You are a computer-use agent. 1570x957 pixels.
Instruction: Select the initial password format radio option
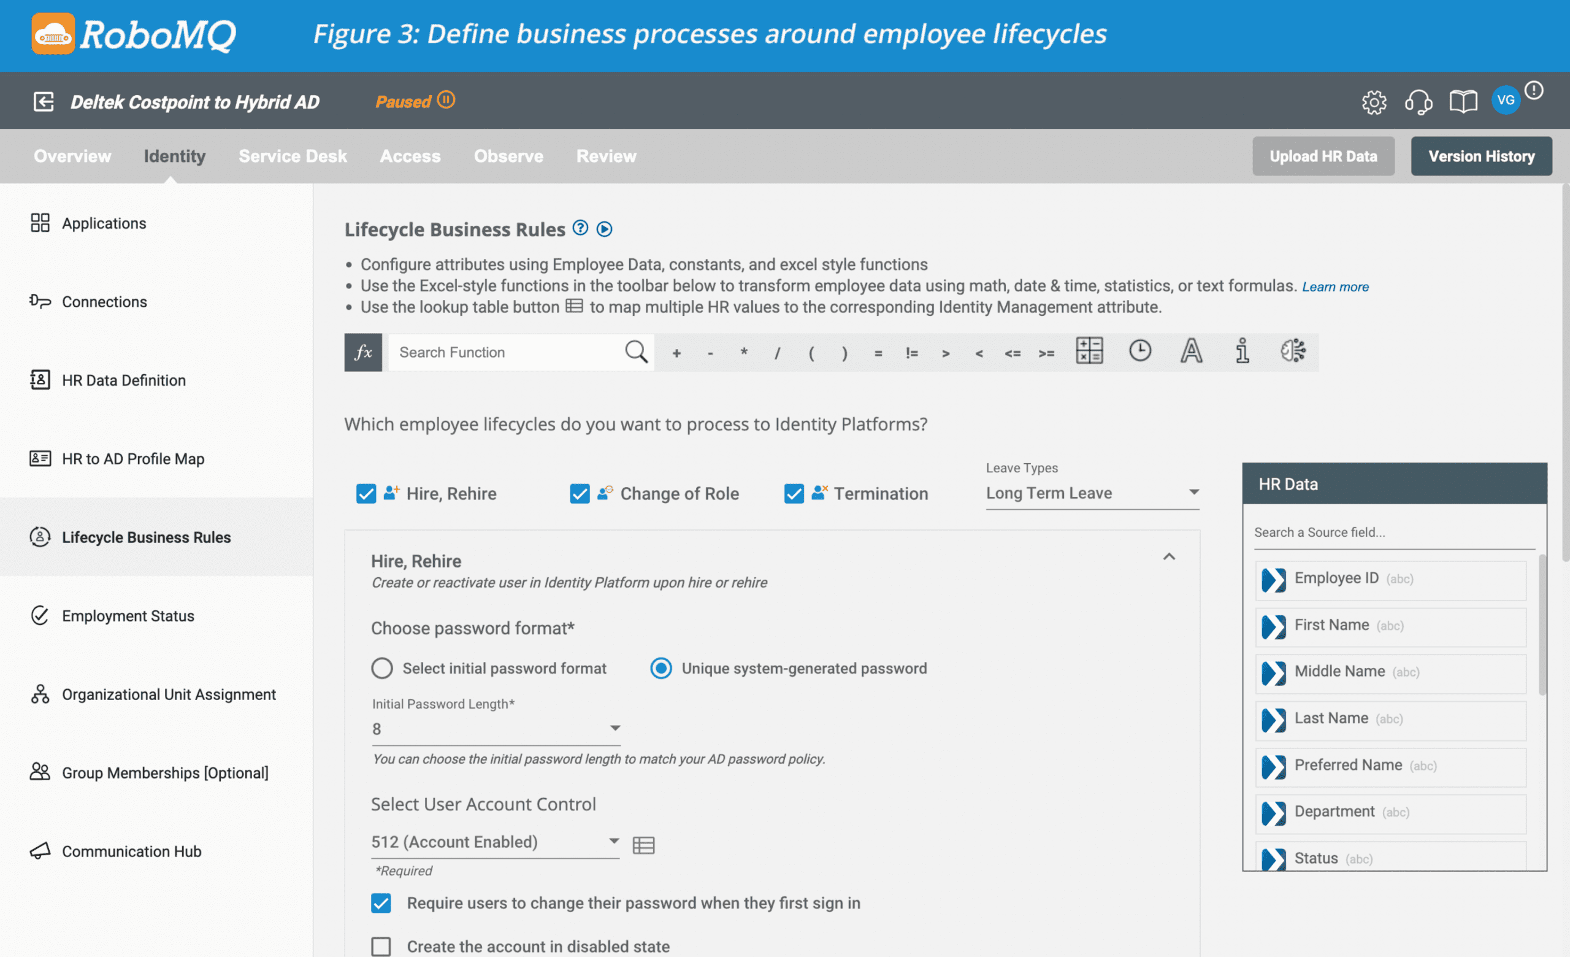point(382,669)
